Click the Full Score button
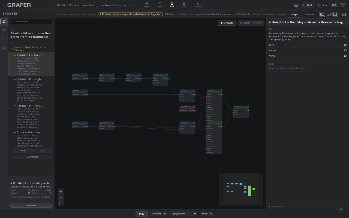Screen dimensions: 349x218 coord(31,205)
